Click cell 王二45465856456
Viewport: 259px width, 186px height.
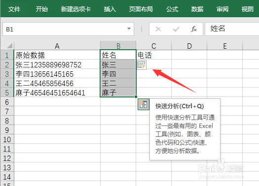[x=57, y=83]
